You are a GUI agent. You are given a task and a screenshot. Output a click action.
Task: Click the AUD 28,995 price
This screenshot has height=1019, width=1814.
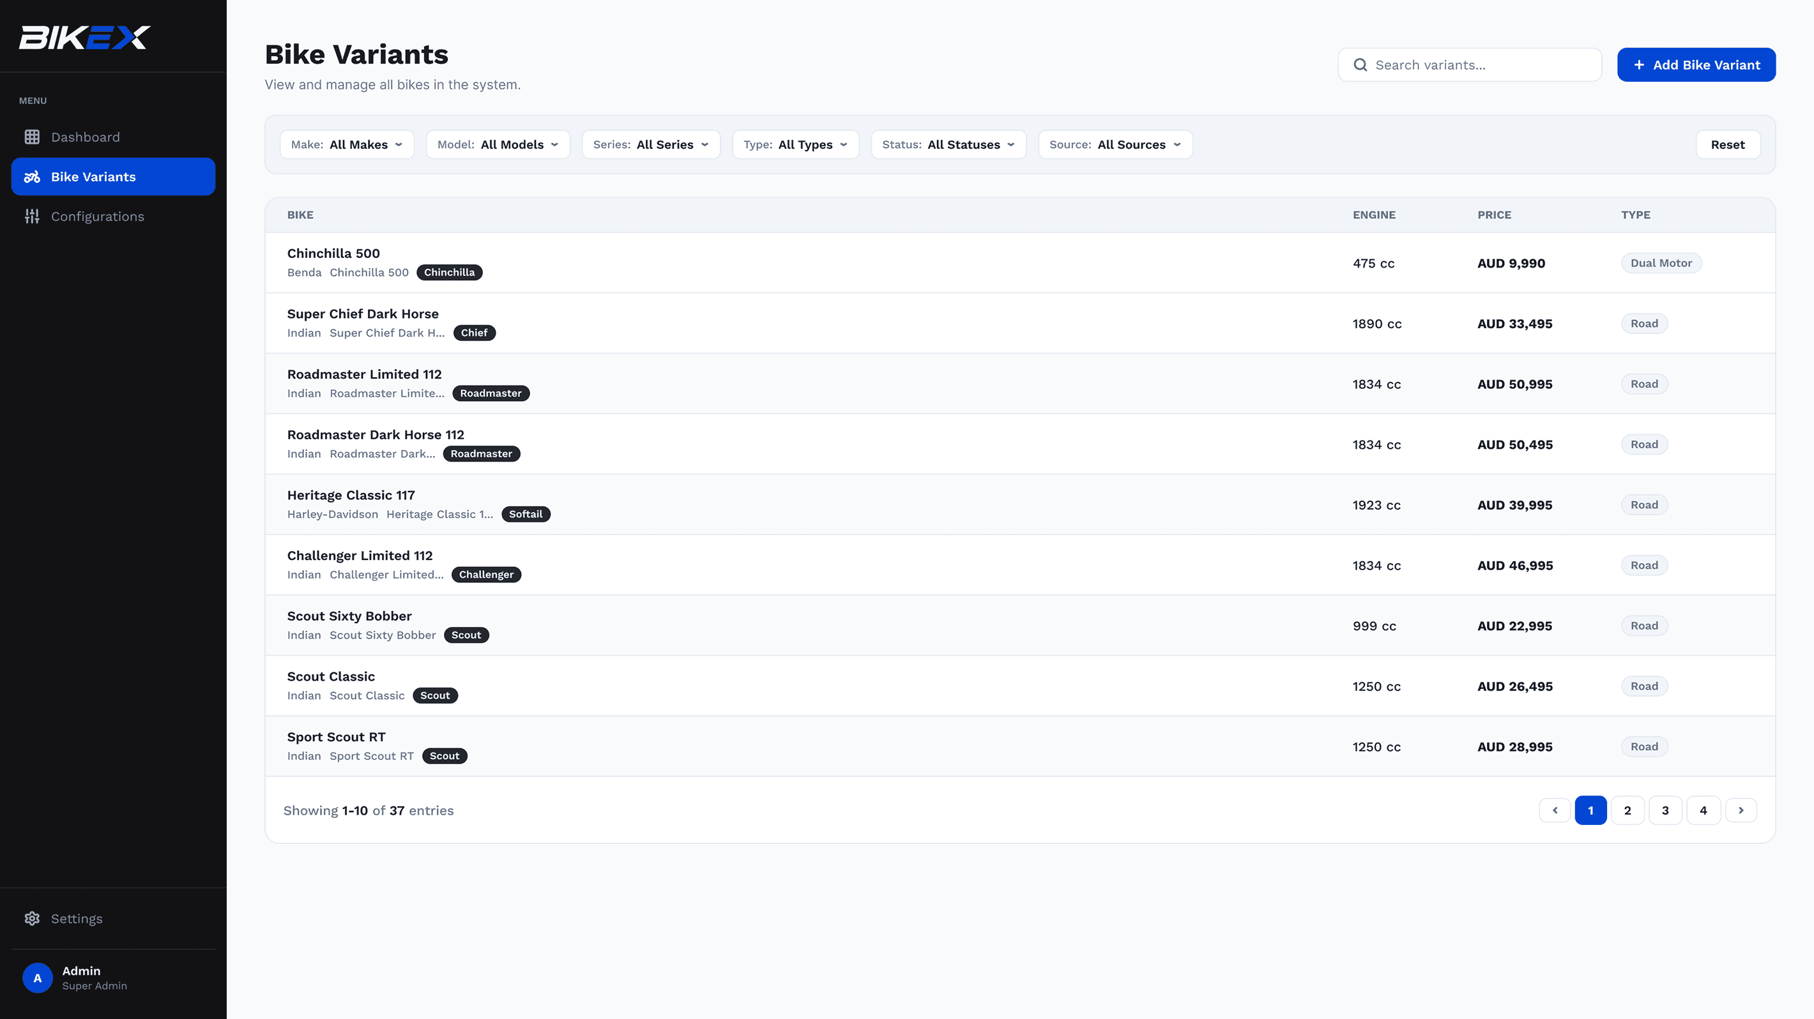tap(1514, 748)
